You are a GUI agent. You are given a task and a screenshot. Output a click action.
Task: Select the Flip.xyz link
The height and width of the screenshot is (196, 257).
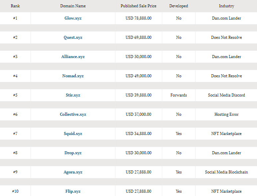tap(73, 191)
